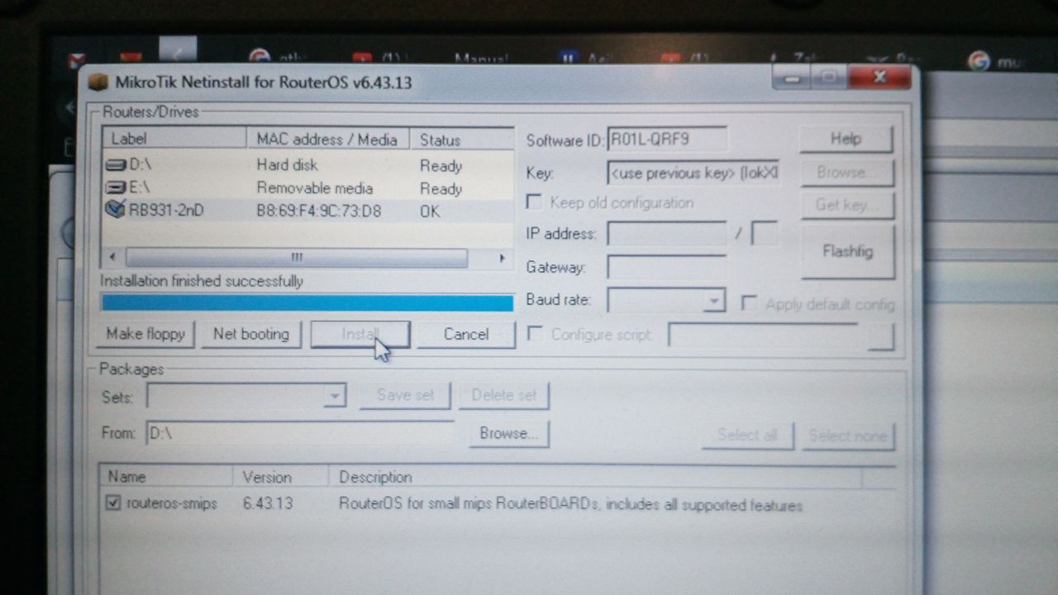
Task: Click the packages Version column header
Action: [x=280, y=477]
